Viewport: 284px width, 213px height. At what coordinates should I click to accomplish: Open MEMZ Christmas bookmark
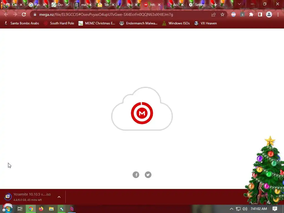97,23
